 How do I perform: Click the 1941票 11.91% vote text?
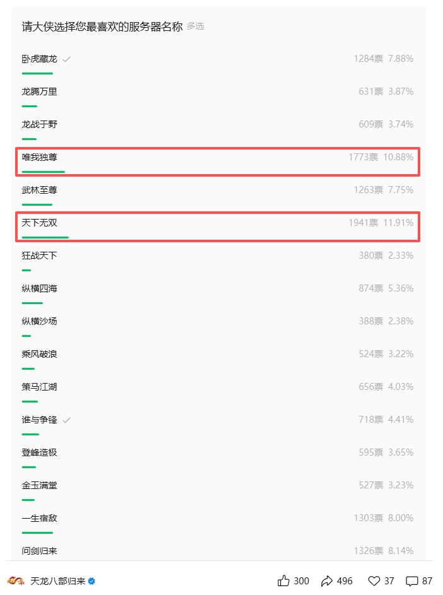[x=381, y=222]
